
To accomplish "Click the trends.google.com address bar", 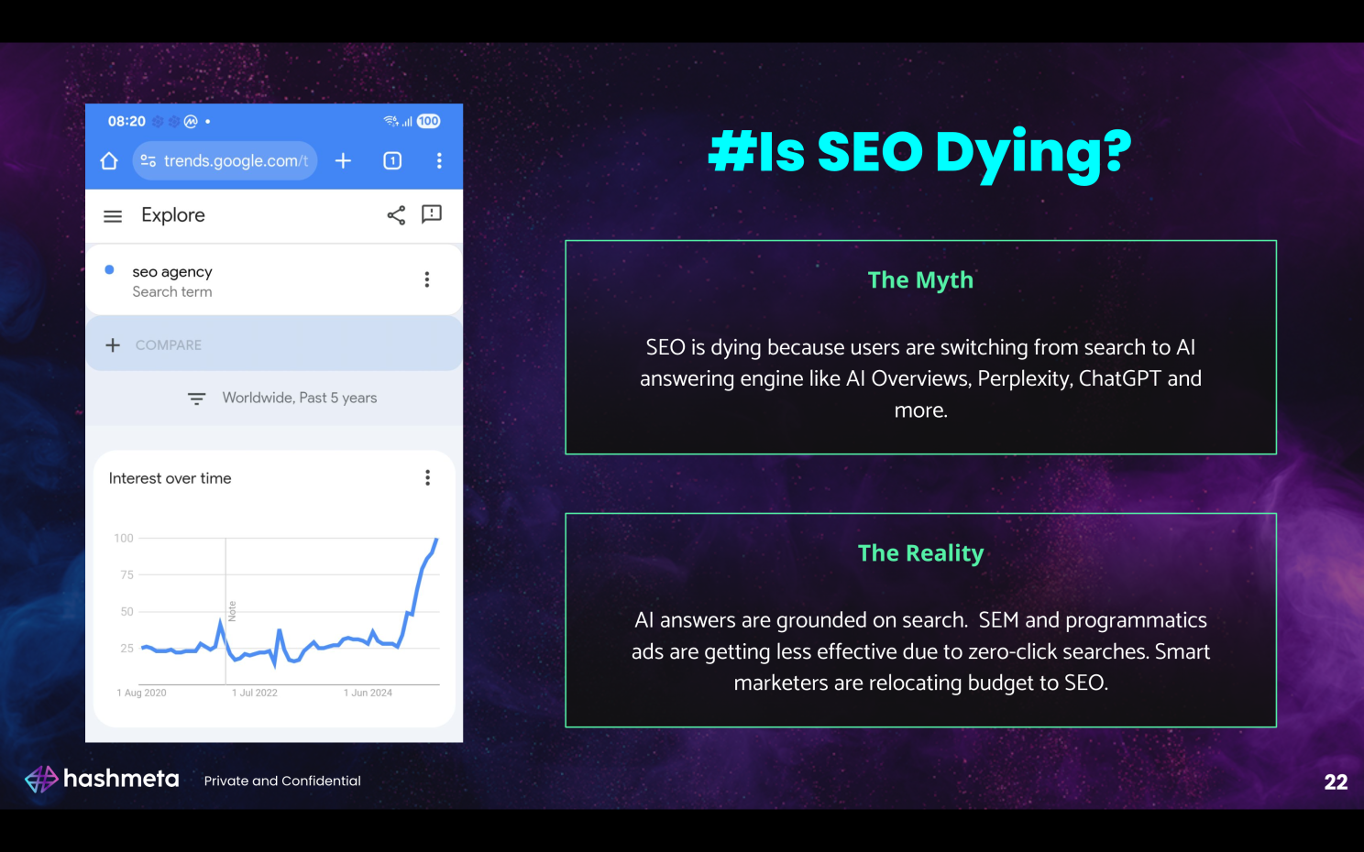I will pos(235,161).
